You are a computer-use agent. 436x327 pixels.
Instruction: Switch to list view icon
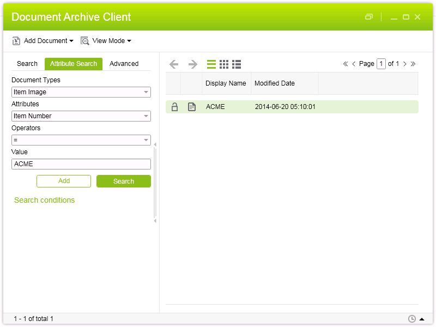point(211,64)
